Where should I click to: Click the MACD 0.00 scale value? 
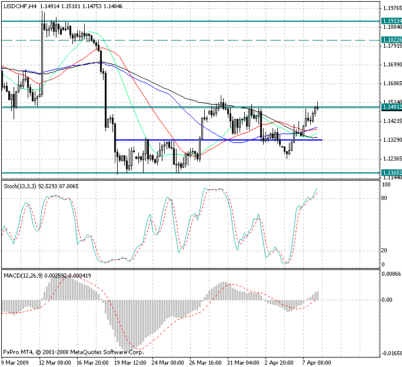pos(387,299)
